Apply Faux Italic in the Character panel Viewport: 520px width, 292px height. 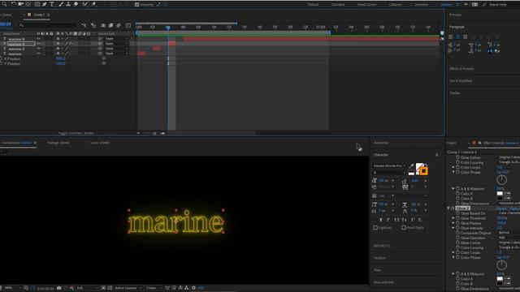388,220
